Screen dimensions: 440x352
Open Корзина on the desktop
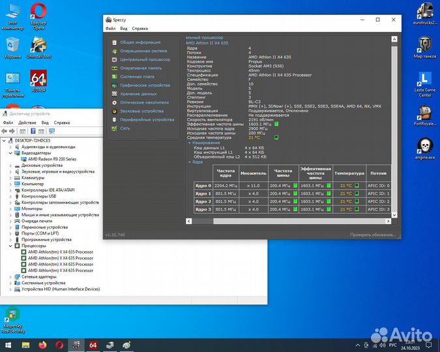(12, 47)
